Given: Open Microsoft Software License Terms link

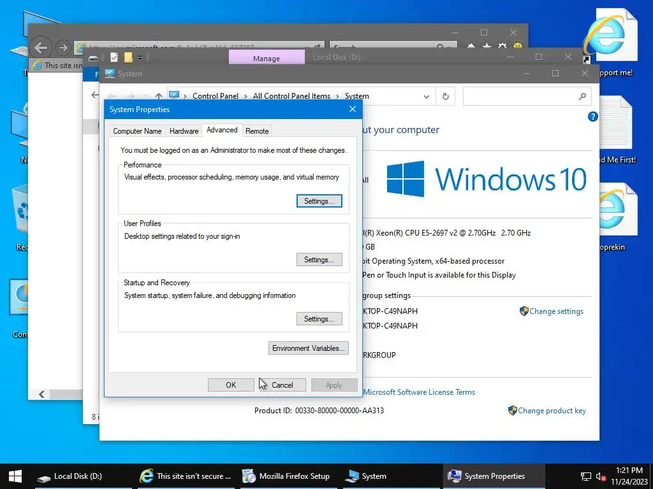Looking at the screenshot, I should pos(418,392).
